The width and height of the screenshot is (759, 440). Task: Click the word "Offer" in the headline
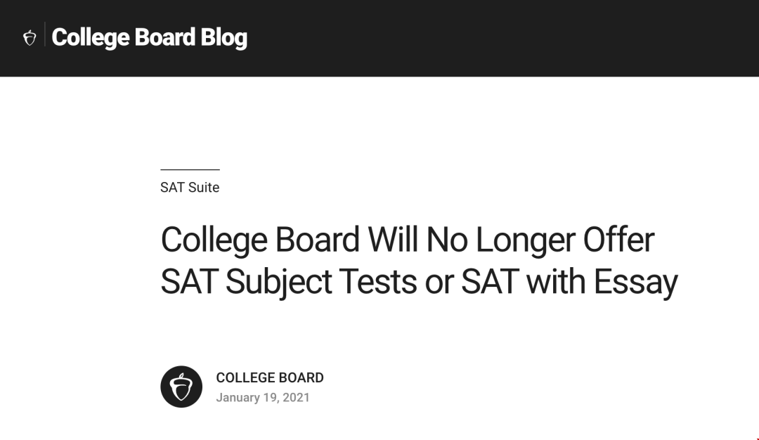coord(618,240)
